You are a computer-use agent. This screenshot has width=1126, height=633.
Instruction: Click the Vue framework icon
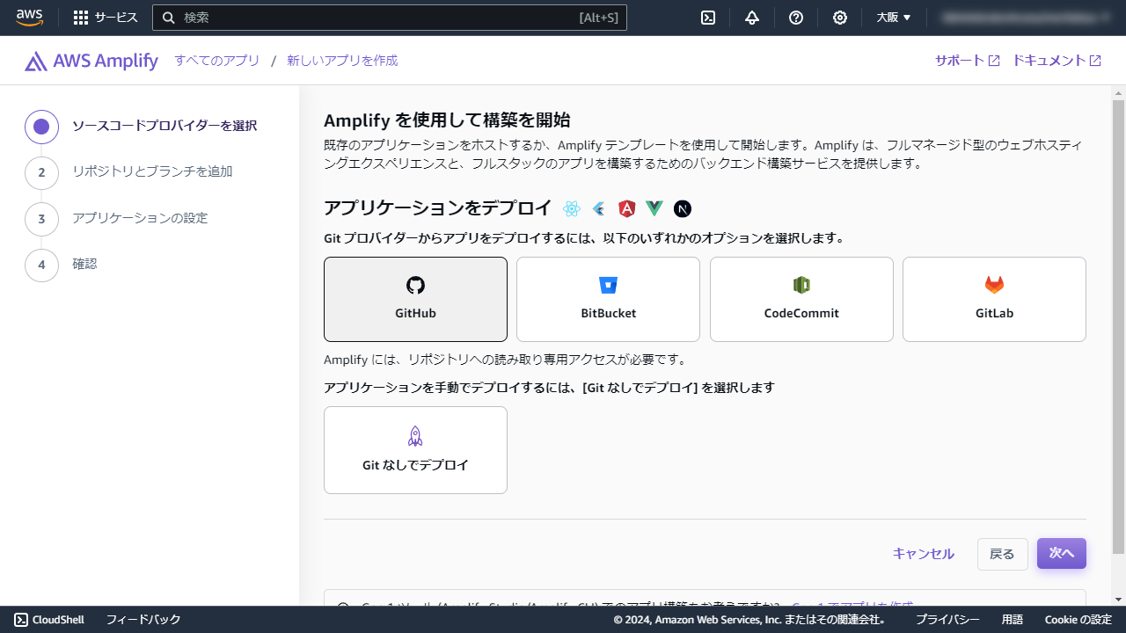click(x=654, y=208)
